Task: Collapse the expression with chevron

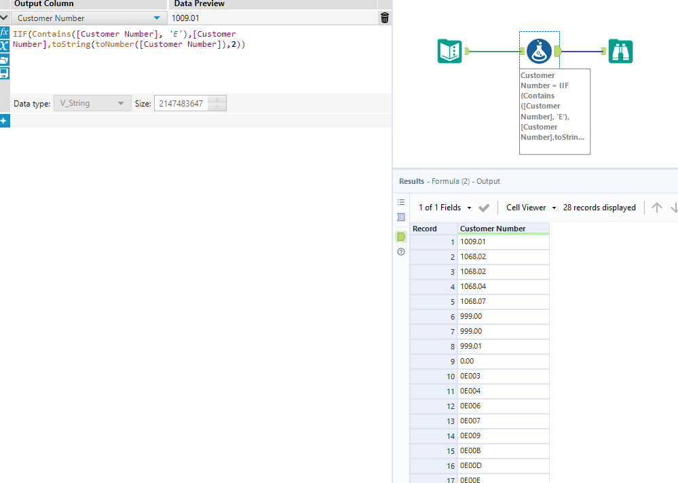Action: (5, 18)
